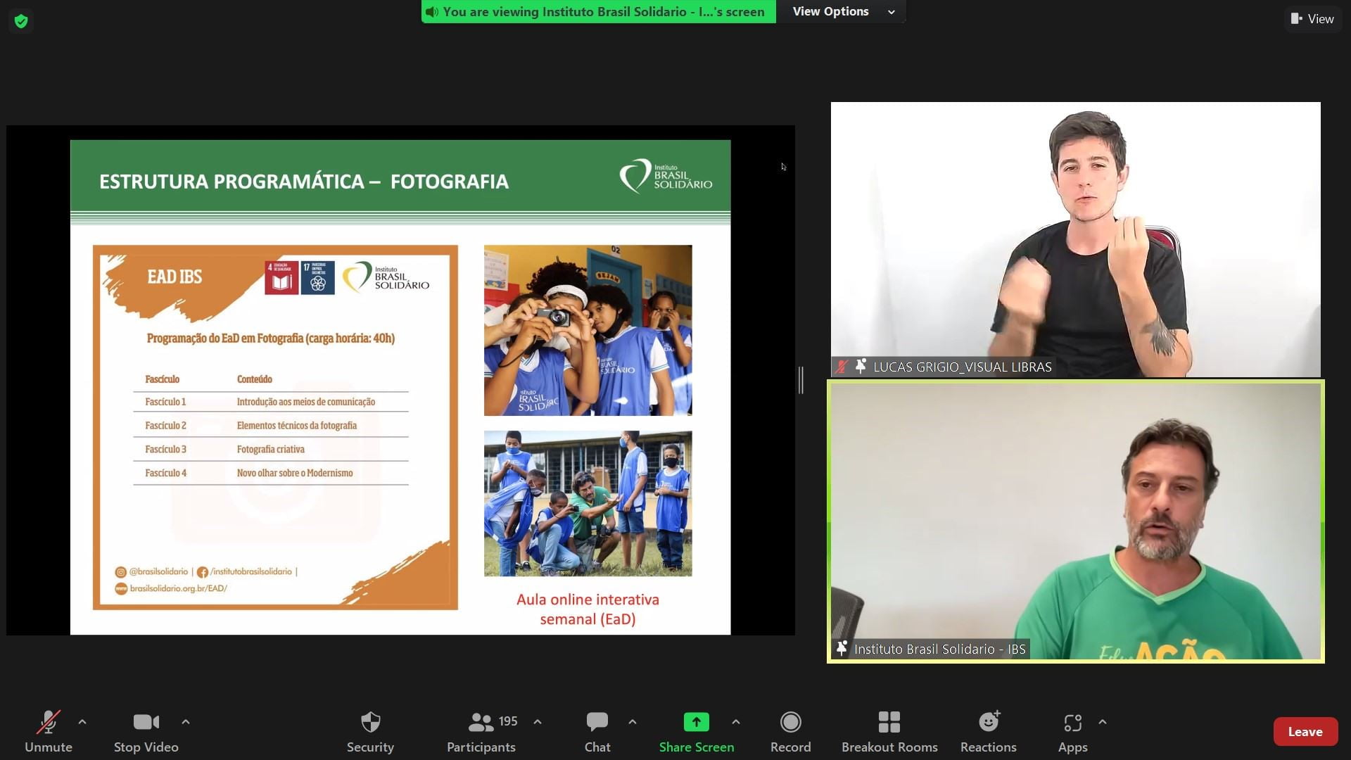Expand the Participants options chevron

pos(538,722)
